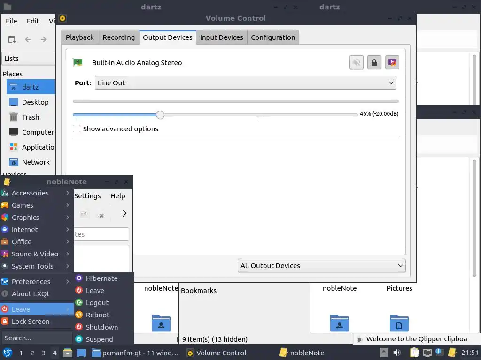The width and height of the screenshot is (481, 360).
Task: Click the Qlipper clipboard tray icon
Action: click(x=414, y=352)
